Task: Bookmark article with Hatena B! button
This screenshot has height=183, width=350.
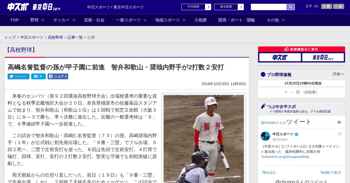Action: click(38, 76)
